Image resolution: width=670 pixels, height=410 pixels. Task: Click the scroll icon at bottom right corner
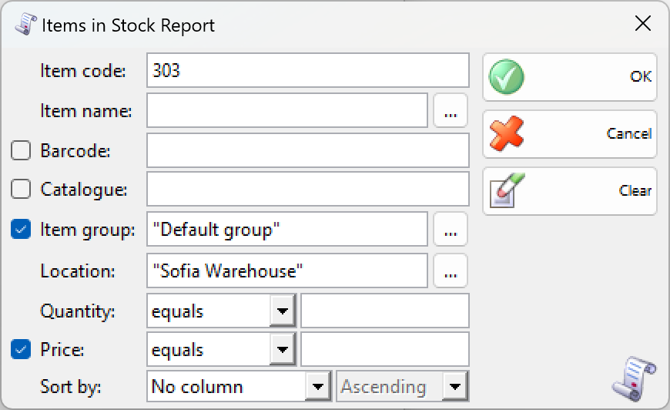click(634, 378)
